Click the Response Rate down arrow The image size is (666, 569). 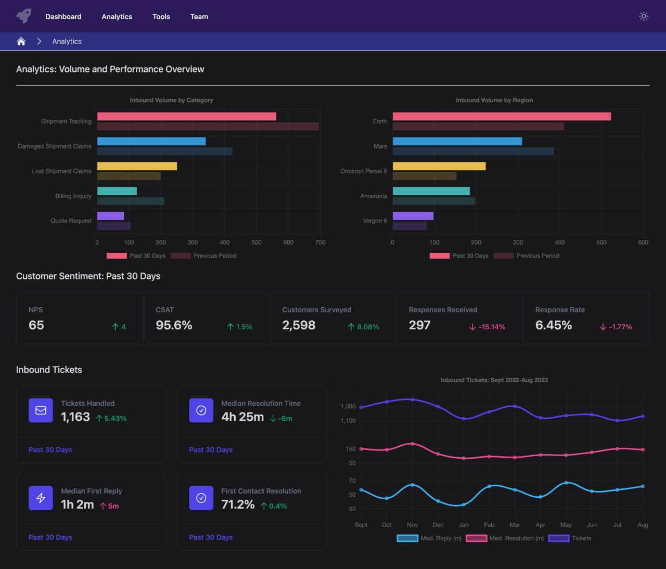[x=603, y=327]
